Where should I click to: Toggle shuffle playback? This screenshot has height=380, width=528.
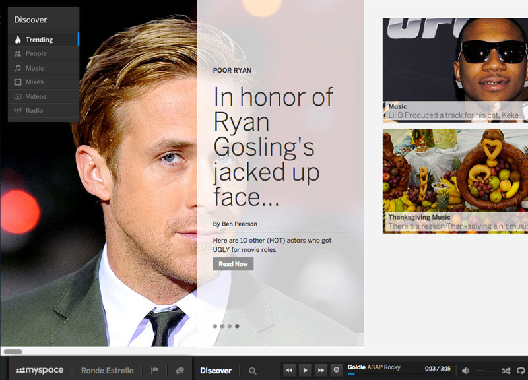506,371
